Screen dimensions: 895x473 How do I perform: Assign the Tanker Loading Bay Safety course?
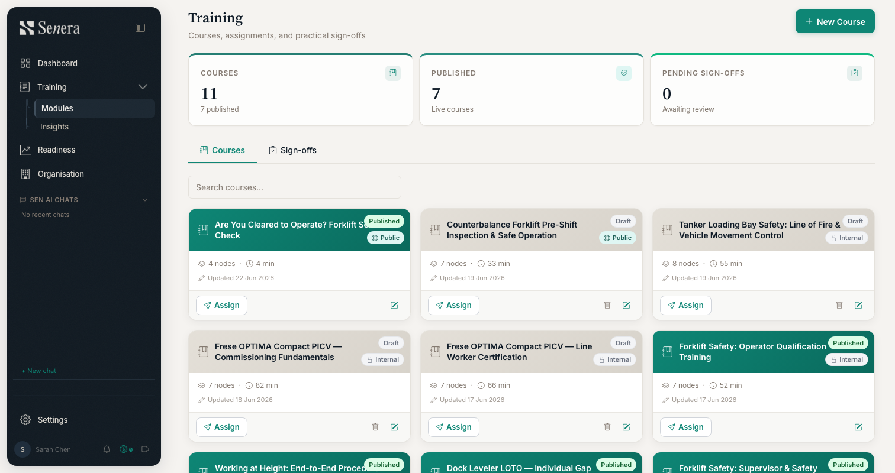click(x=685, y=305)
